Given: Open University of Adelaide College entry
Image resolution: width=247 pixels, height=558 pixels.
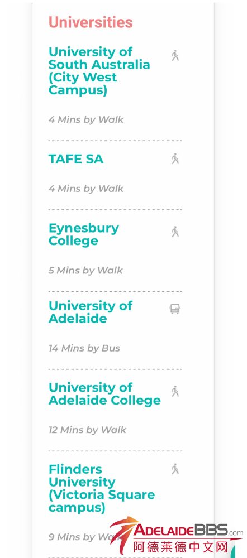Looking at the screenshot, I should click(x=104, y=393).
